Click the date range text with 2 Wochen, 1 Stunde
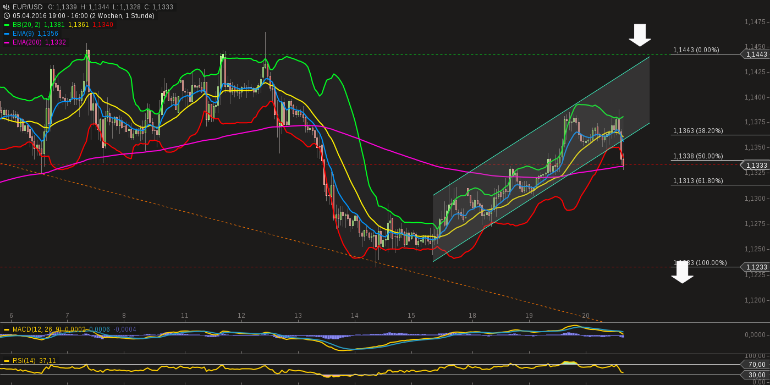 (x=84, y=16)
